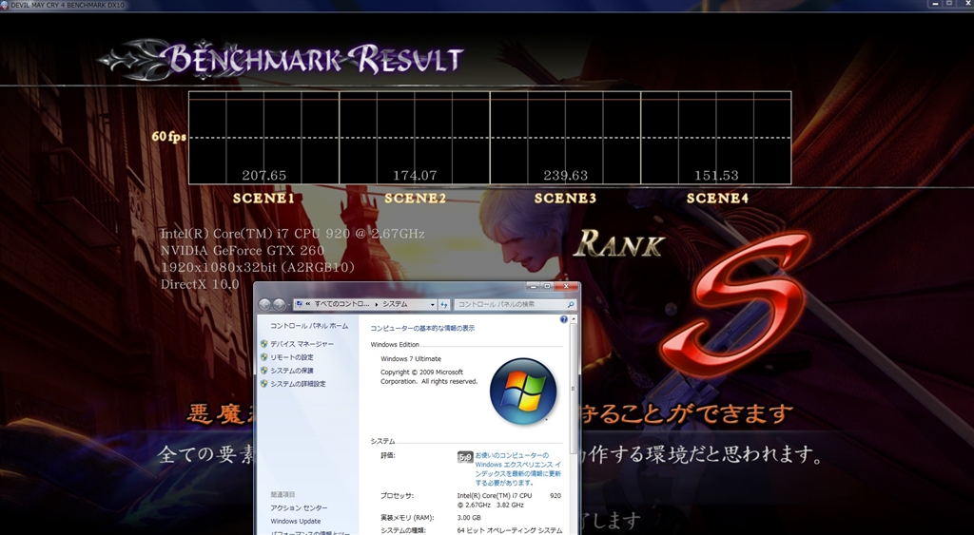Click the 60 fps axis label
This screenshot has height=535, width=974.
click(169, 137)
